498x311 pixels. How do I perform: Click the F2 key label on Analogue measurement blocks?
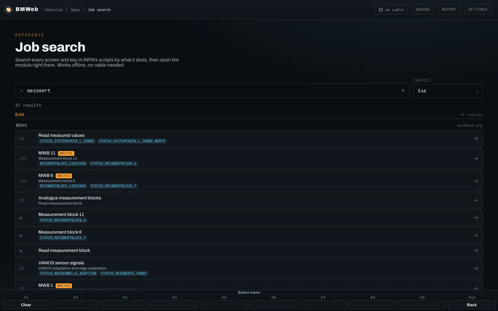click(x=22, y=201)
